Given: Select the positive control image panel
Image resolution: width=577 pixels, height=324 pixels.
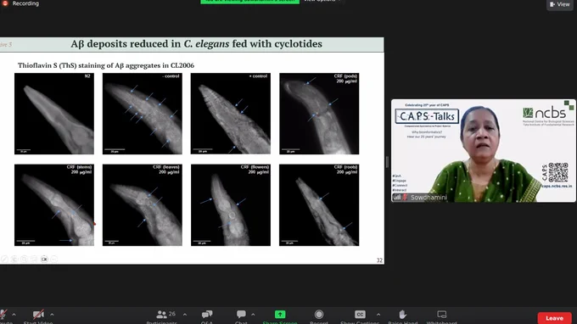Looking at the screenshot, I should pos(230,114).
